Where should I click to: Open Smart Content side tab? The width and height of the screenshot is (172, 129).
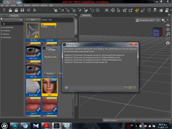(76, 27)
